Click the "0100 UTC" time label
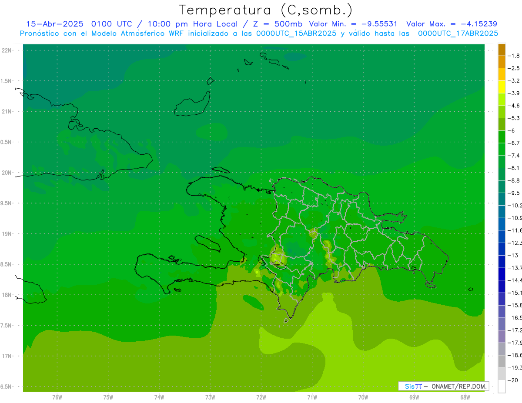Screen dimensions: 522x403 tap(112, 24)
